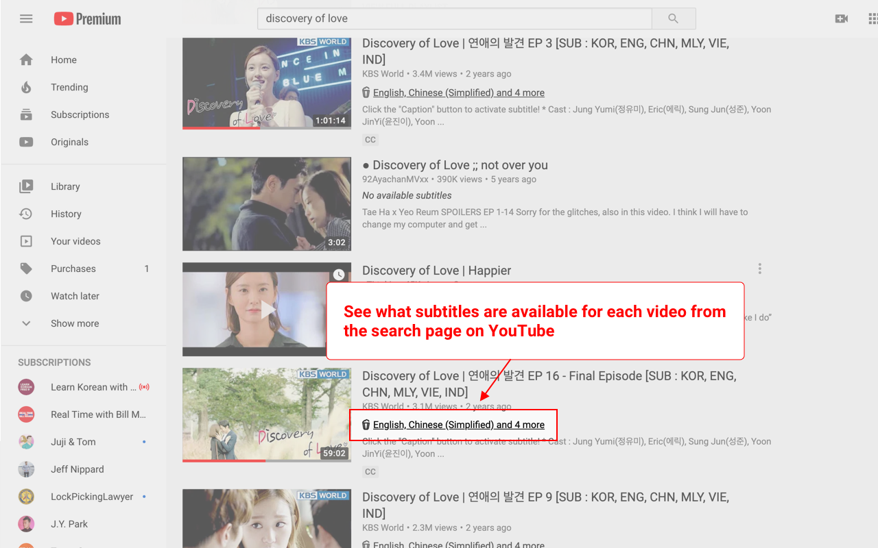This screenshot has height=548, width=878.
Task: Open EP 9 video title
Action: pyautogui.click(x=545, y=505)
